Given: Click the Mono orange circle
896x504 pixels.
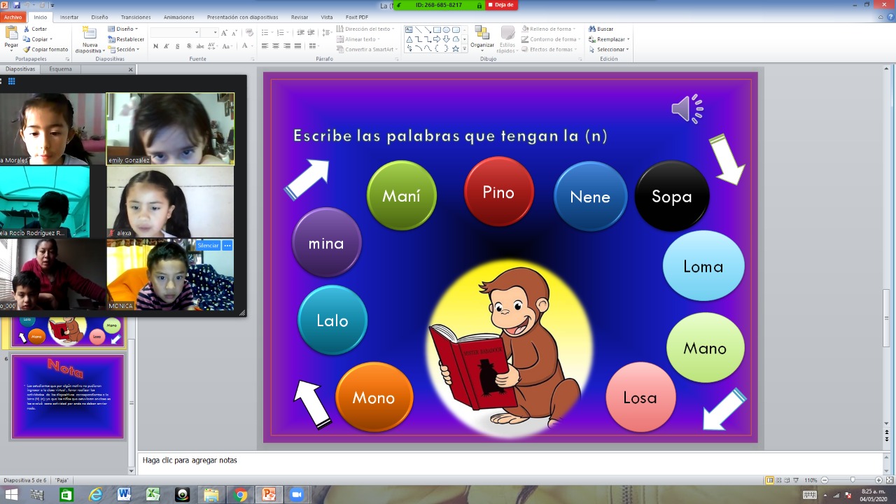Looking at the screenshot, I should 374,397.
